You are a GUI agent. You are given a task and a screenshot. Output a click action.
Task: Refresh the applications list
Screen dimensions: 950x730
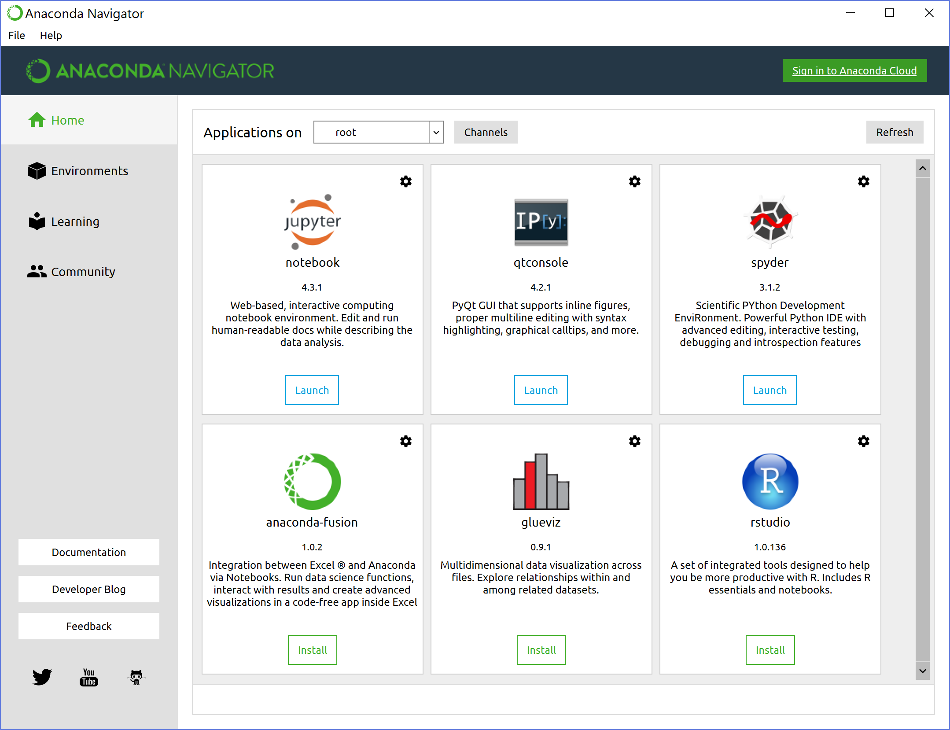895,132
